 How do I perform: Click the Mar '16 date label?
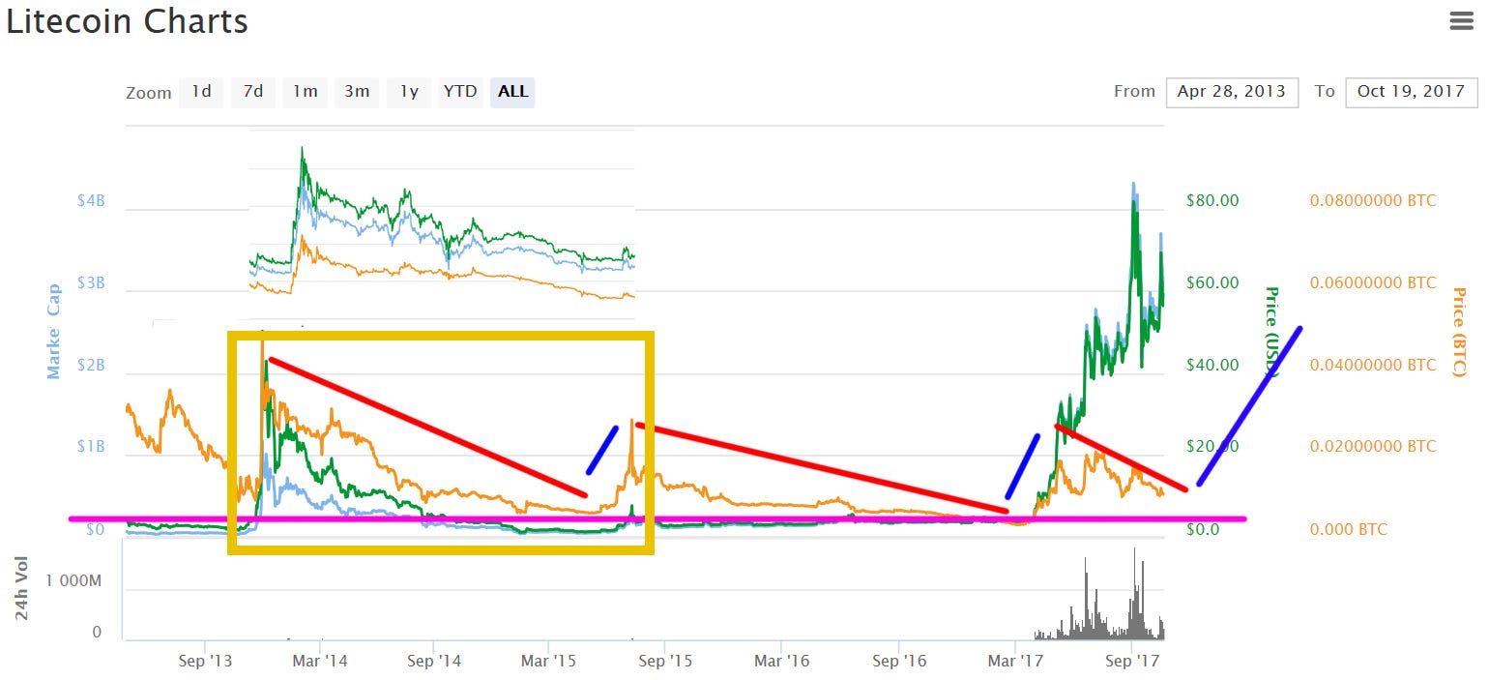(x=781, y=663)
